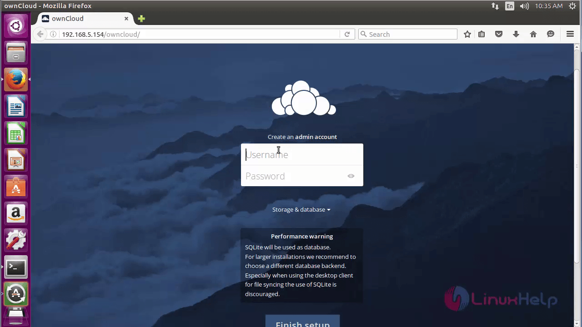
Task: Toggle password visibility with the eye icon
Action: (351, 176)
